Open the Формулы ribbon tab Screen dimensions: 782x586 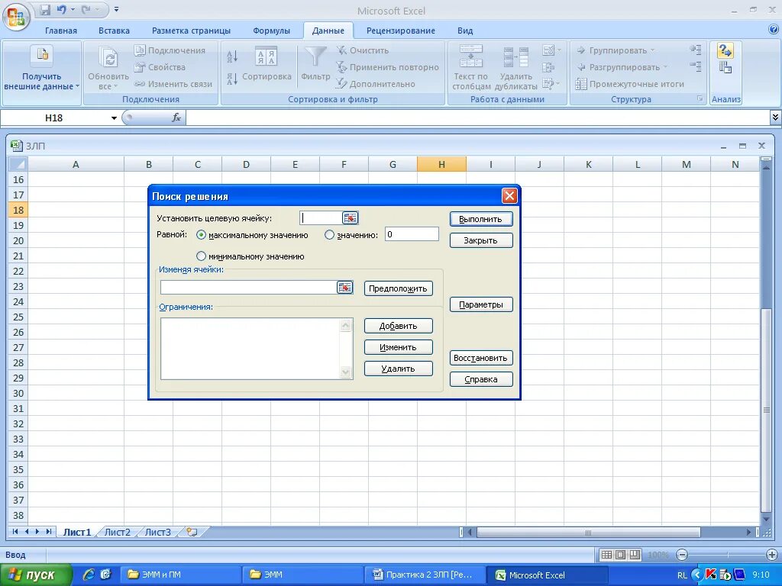[x=271, y=31]
